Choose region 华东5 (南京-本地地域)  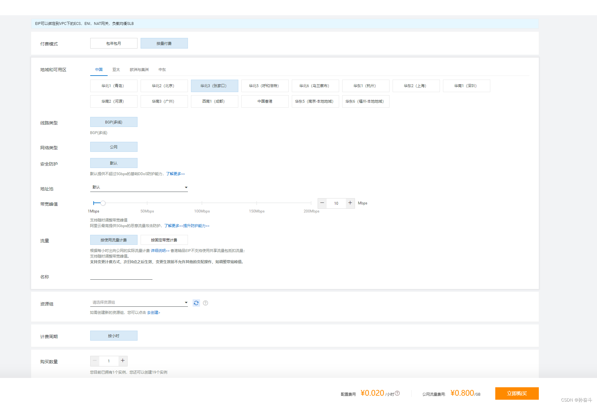[315, 101]
